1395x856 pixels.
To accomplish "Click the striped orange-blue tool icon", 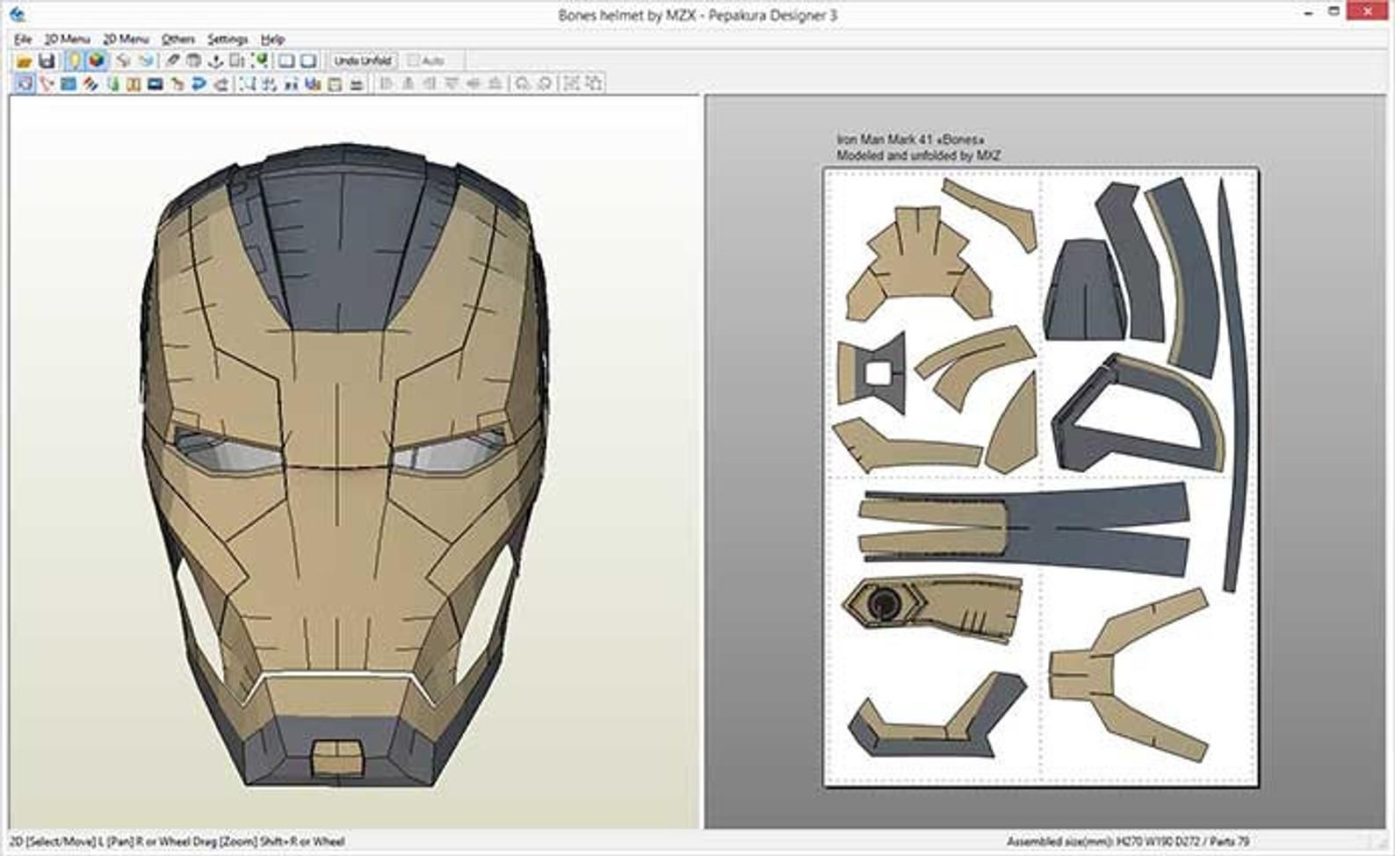I will coord(90,84).
